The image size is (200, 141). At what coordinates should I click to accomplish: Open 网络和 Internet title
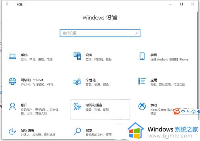[32, 80]
